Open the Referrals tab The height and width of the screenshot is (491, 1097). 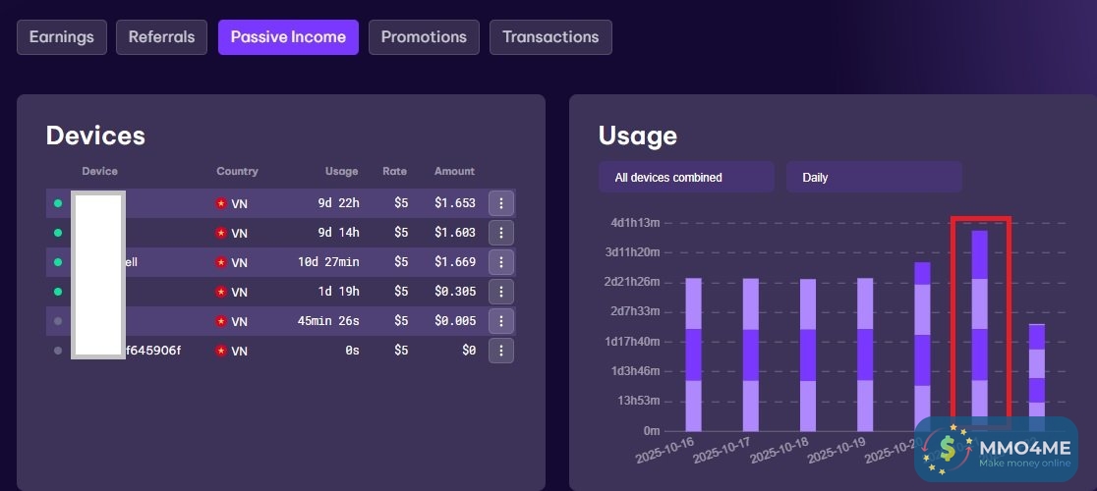162,37
